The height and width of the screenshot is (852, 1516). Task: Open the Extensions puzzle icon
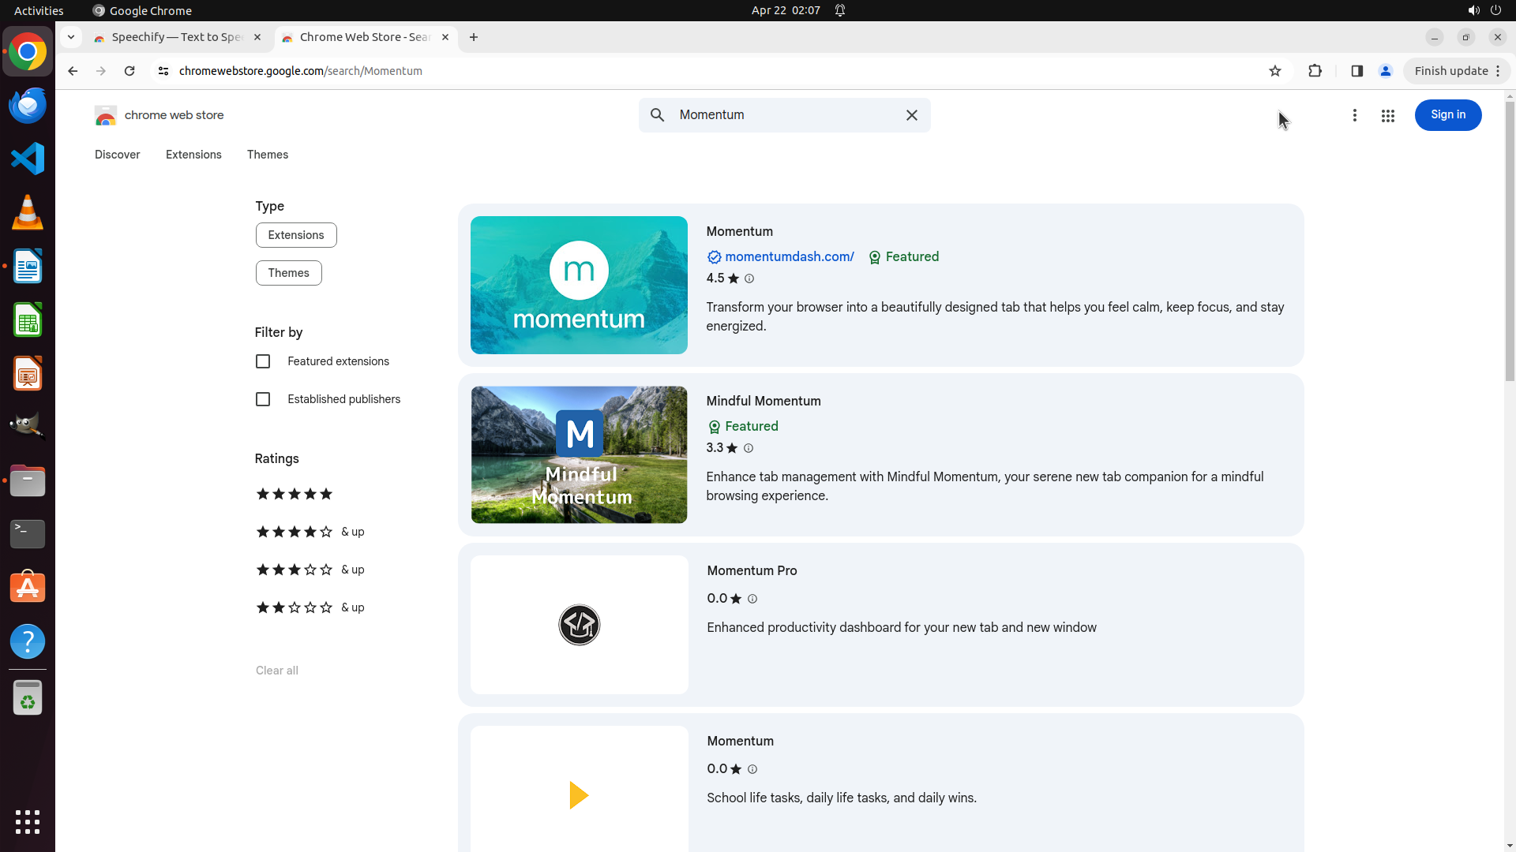point(1315,71)
